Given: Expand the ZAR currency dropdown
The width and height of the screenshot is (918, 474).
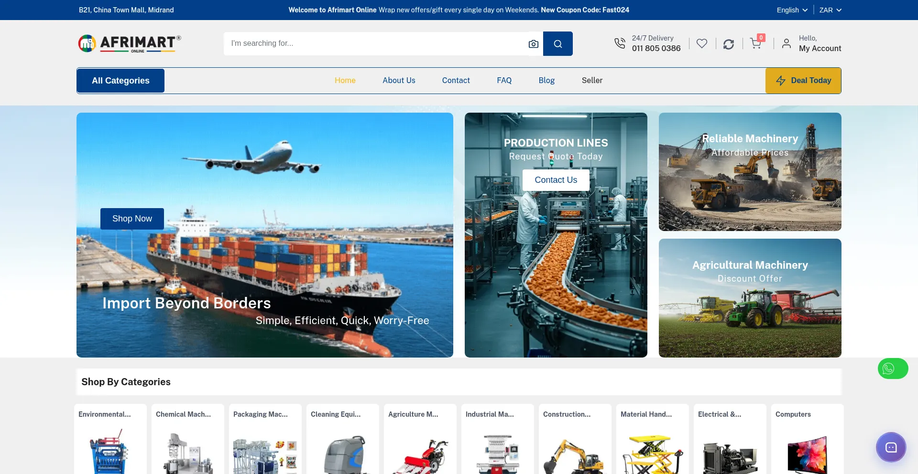Looking at the screenshot, I should pyautogui.click(x=830, y=10).
